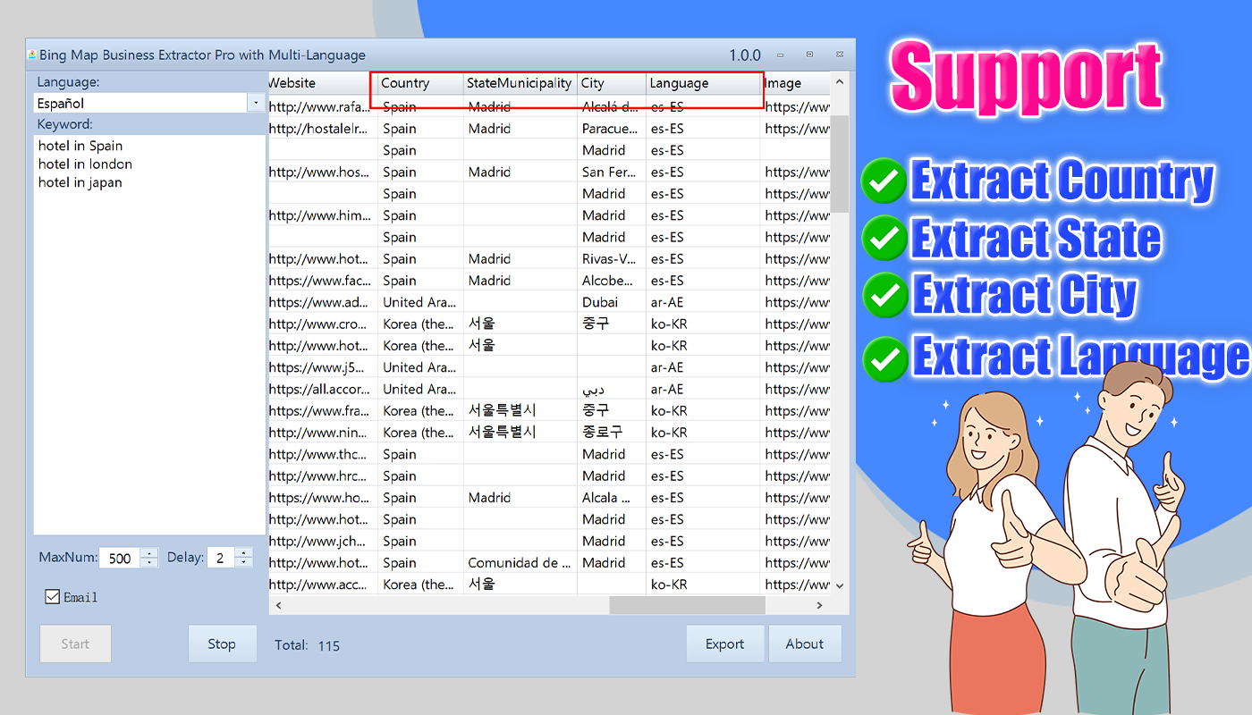
Task: Select the "http://www.acc..." website cell
Action: point(323,585)
